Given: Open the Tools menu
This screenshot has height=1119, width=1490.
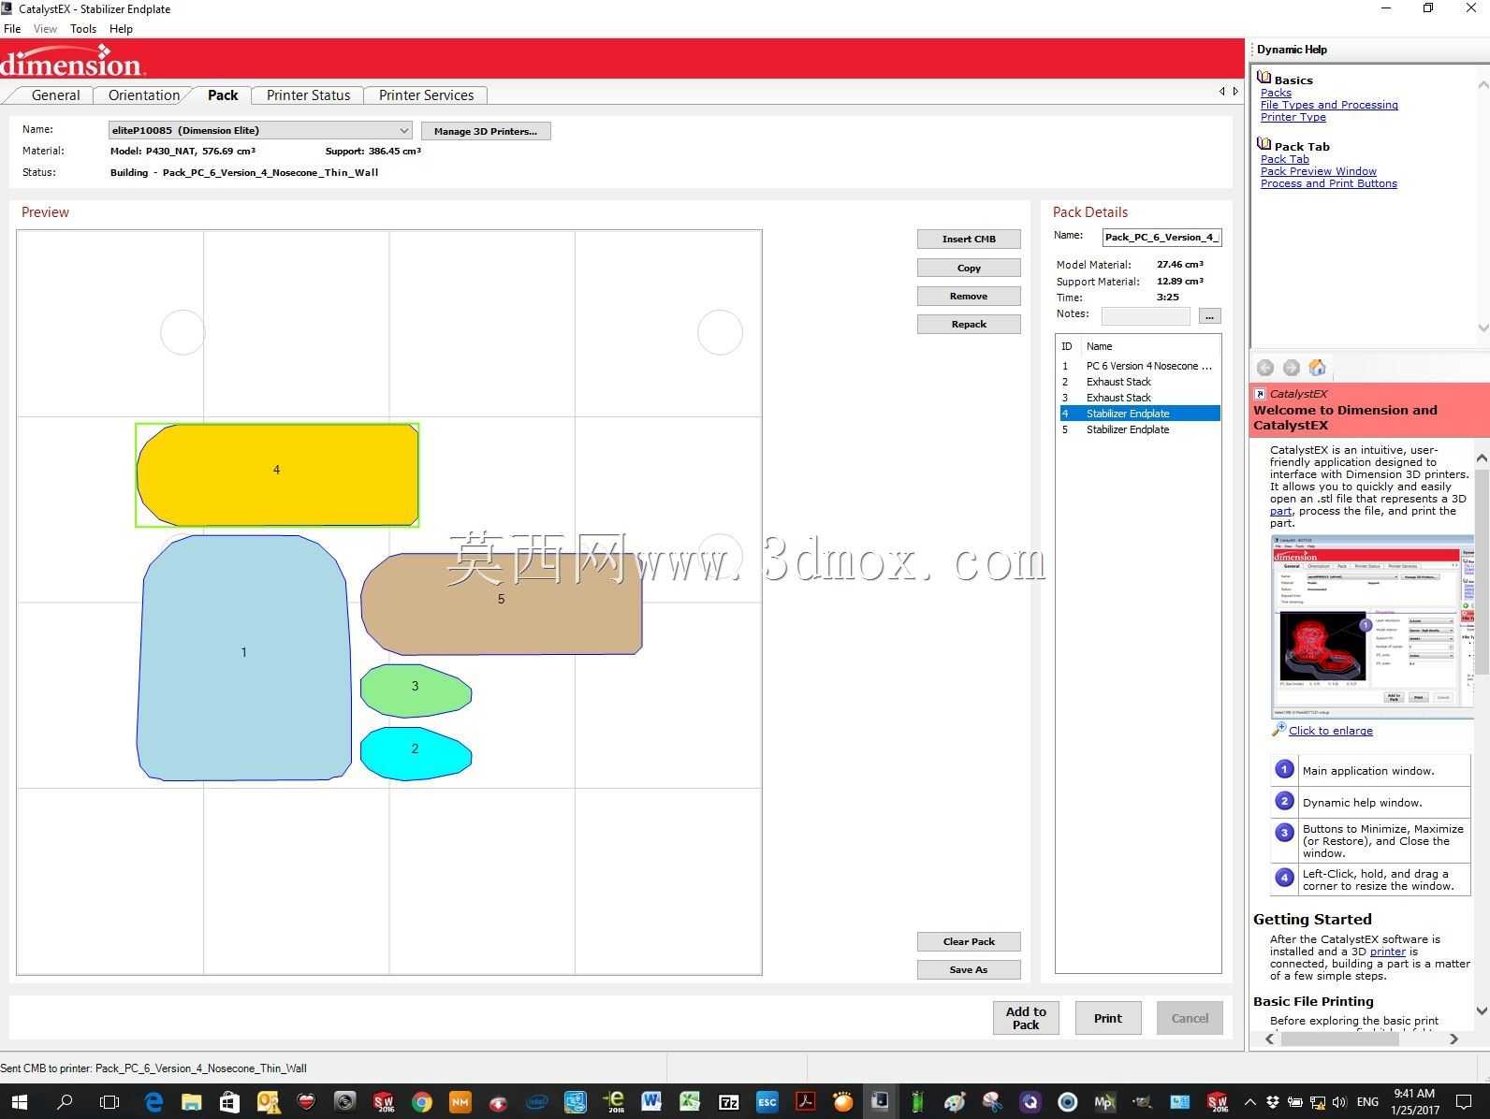Looking at the screenshot, I should (x=83, y=29).
